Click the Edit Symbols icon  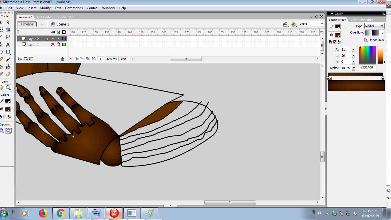pos(293,24)
